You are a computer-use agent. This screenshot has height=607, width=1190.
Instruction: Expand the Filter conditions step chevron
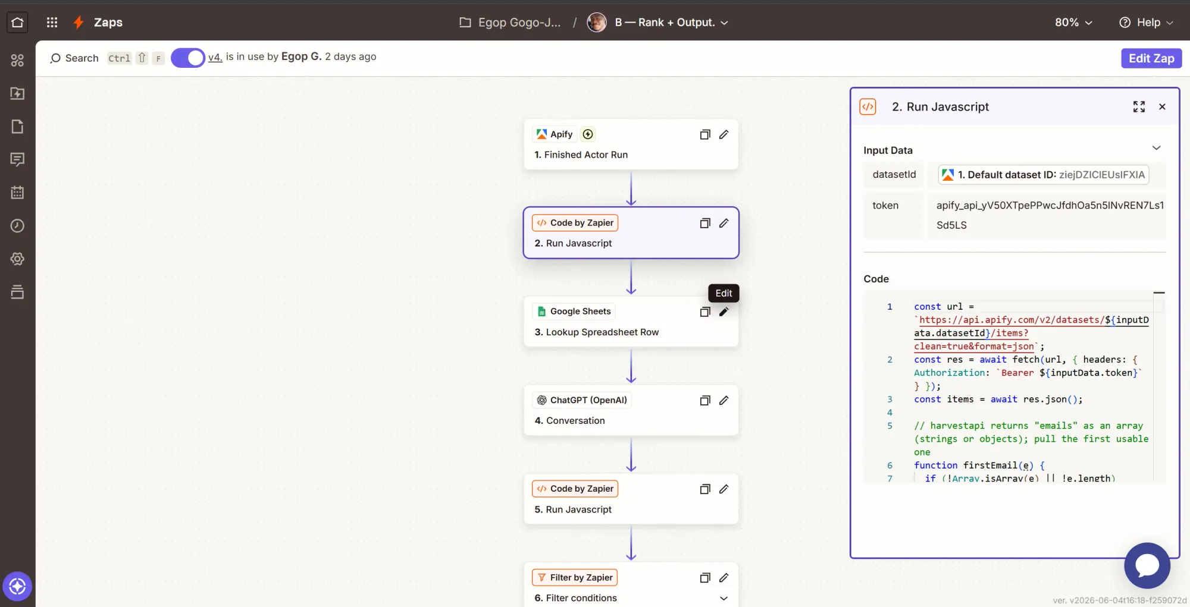click(x=724, y=598)
